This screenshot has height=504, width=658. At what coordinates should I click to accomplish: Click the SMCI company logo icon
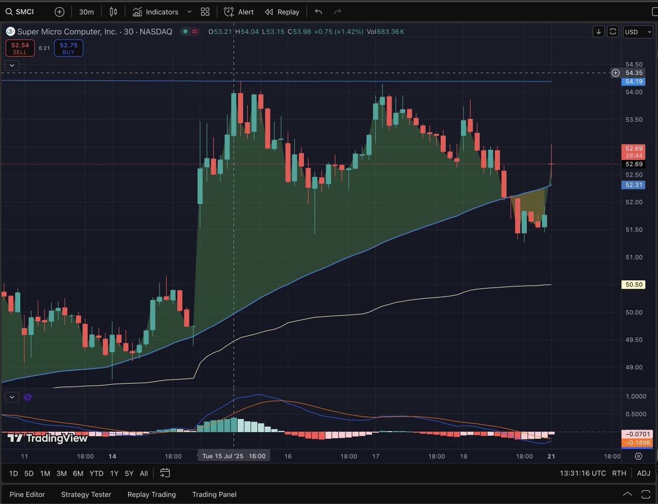pos(10,32)
